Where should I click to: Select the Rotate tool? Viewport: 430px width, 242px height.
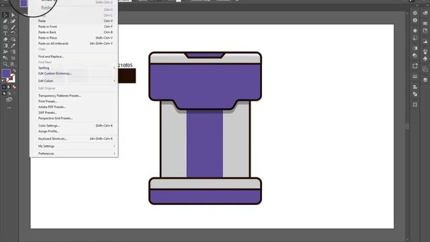click(x=13, y=34)
